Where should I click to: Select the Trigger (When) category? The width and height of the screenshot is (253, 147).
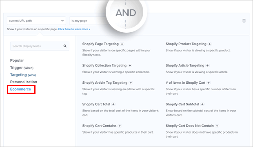pos(22,68)
